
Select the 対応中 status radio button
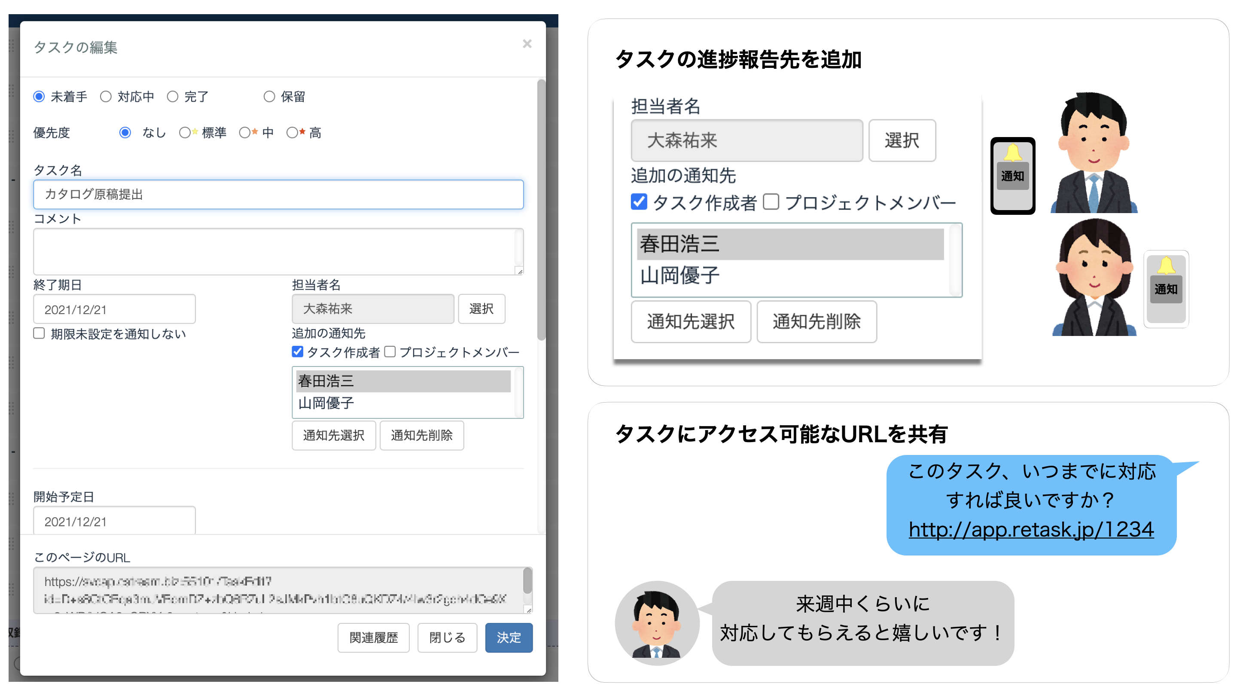(106, 97)
